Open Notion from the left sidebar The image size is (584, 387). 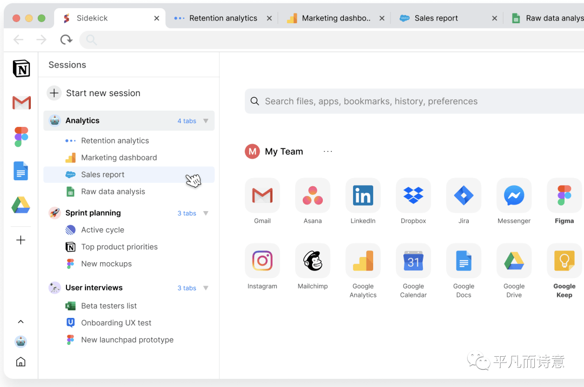click(21, 69)
